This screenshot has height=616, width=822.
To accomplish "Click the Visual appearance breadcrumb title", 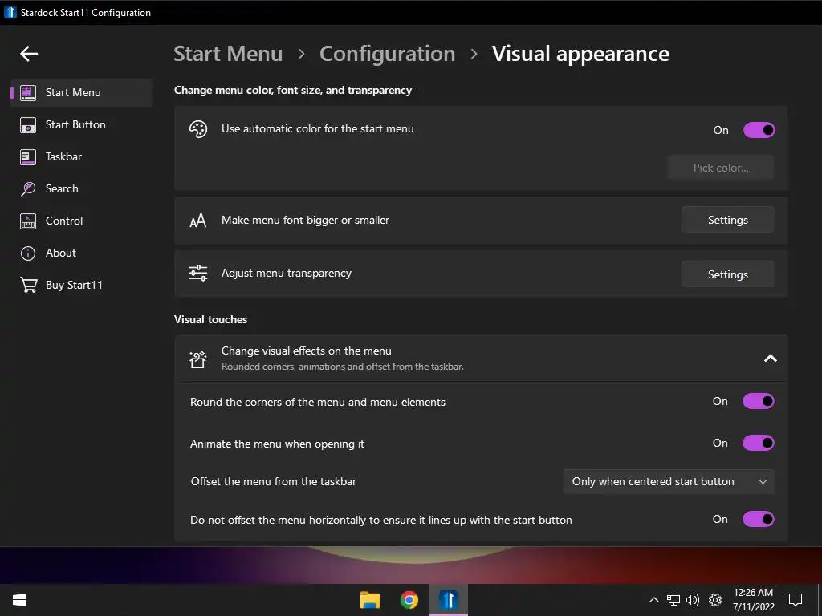I will coord(580,54).
